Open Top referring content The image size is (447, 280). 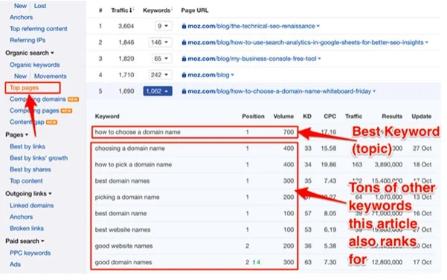[39, 29]
